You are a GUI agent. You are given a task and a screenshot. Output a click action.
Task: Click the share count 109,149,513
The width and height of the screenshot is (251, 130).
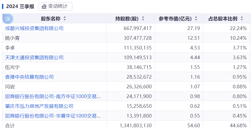click(138, 57)
